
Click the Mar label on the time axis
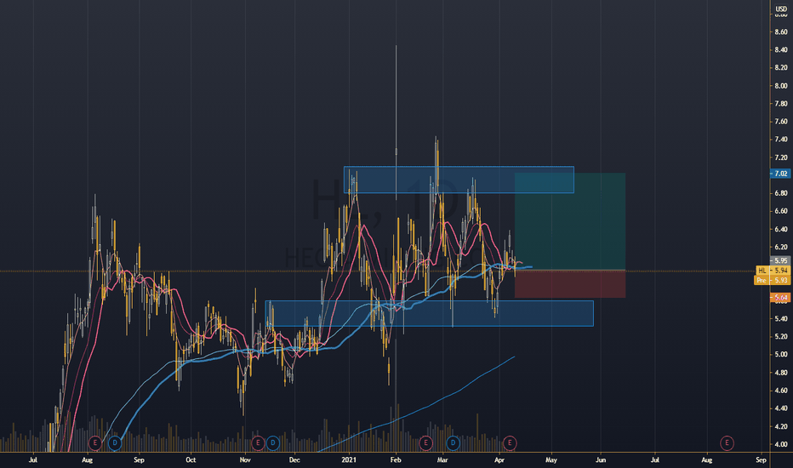click(442, 459)
